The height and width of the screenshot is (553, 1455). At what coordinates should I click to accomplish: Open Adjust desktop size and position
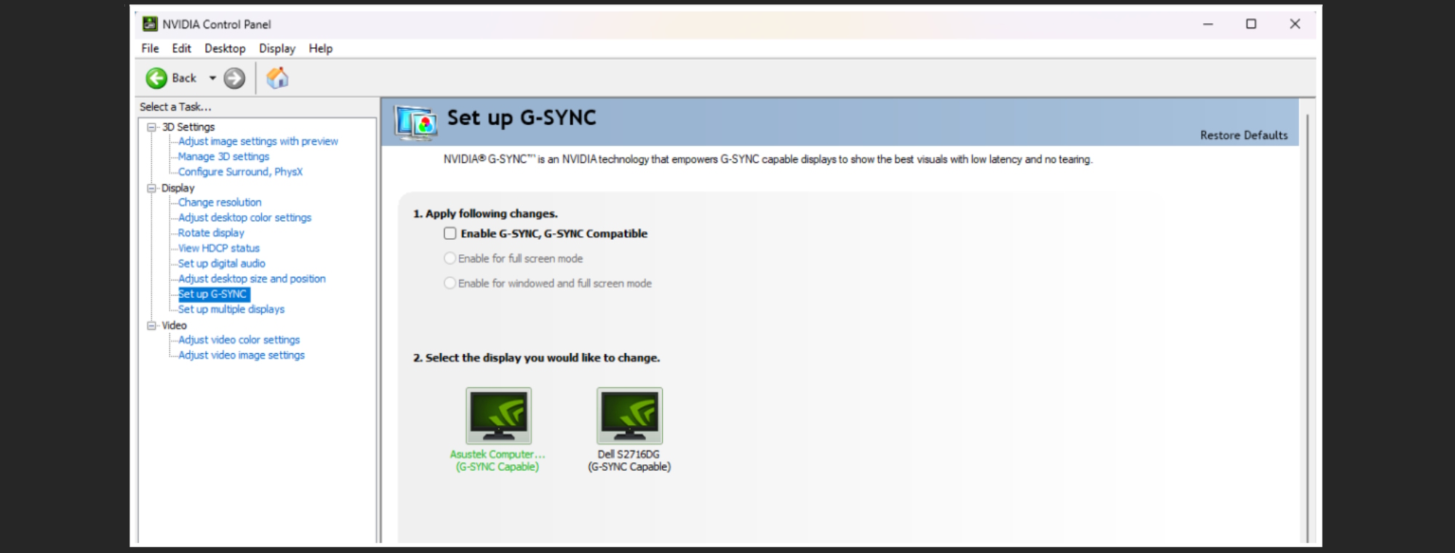252,278
